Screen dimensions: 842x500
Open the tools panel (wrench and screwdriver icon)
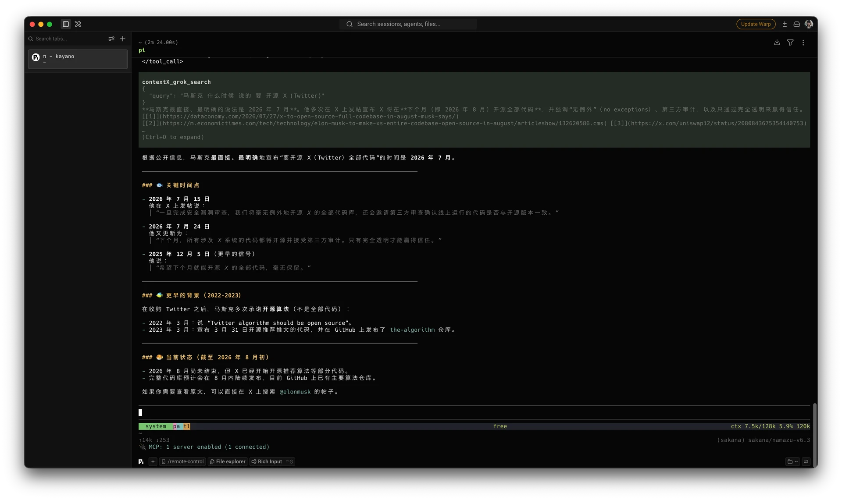tap(78, 24)
